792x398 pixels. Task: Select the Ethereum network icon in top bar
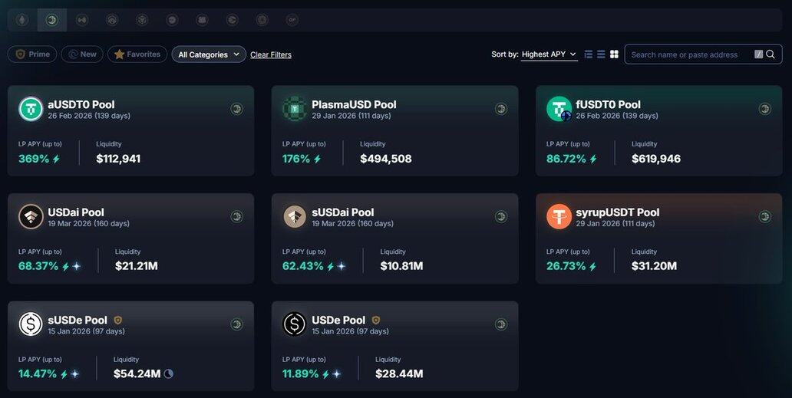pyautogui.click(x=22, y=20)
